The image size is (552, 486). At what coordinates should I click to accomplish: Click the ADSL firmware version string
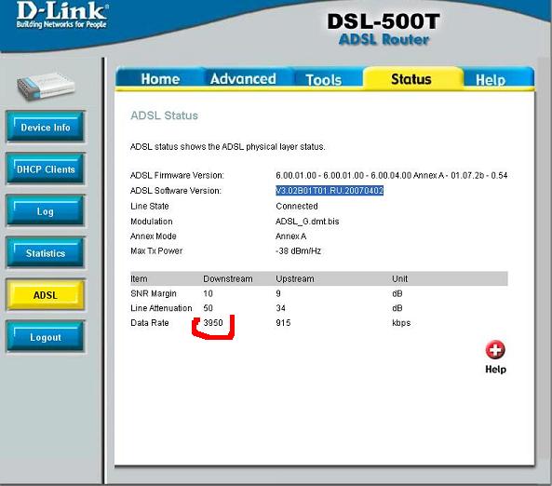click(x=392, y=175)
